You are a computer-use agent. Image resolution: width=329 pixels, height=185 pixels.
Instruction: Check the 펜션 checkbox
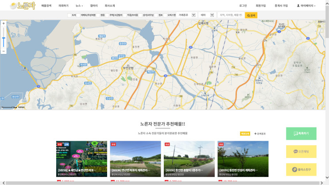[x=156, y=15]
